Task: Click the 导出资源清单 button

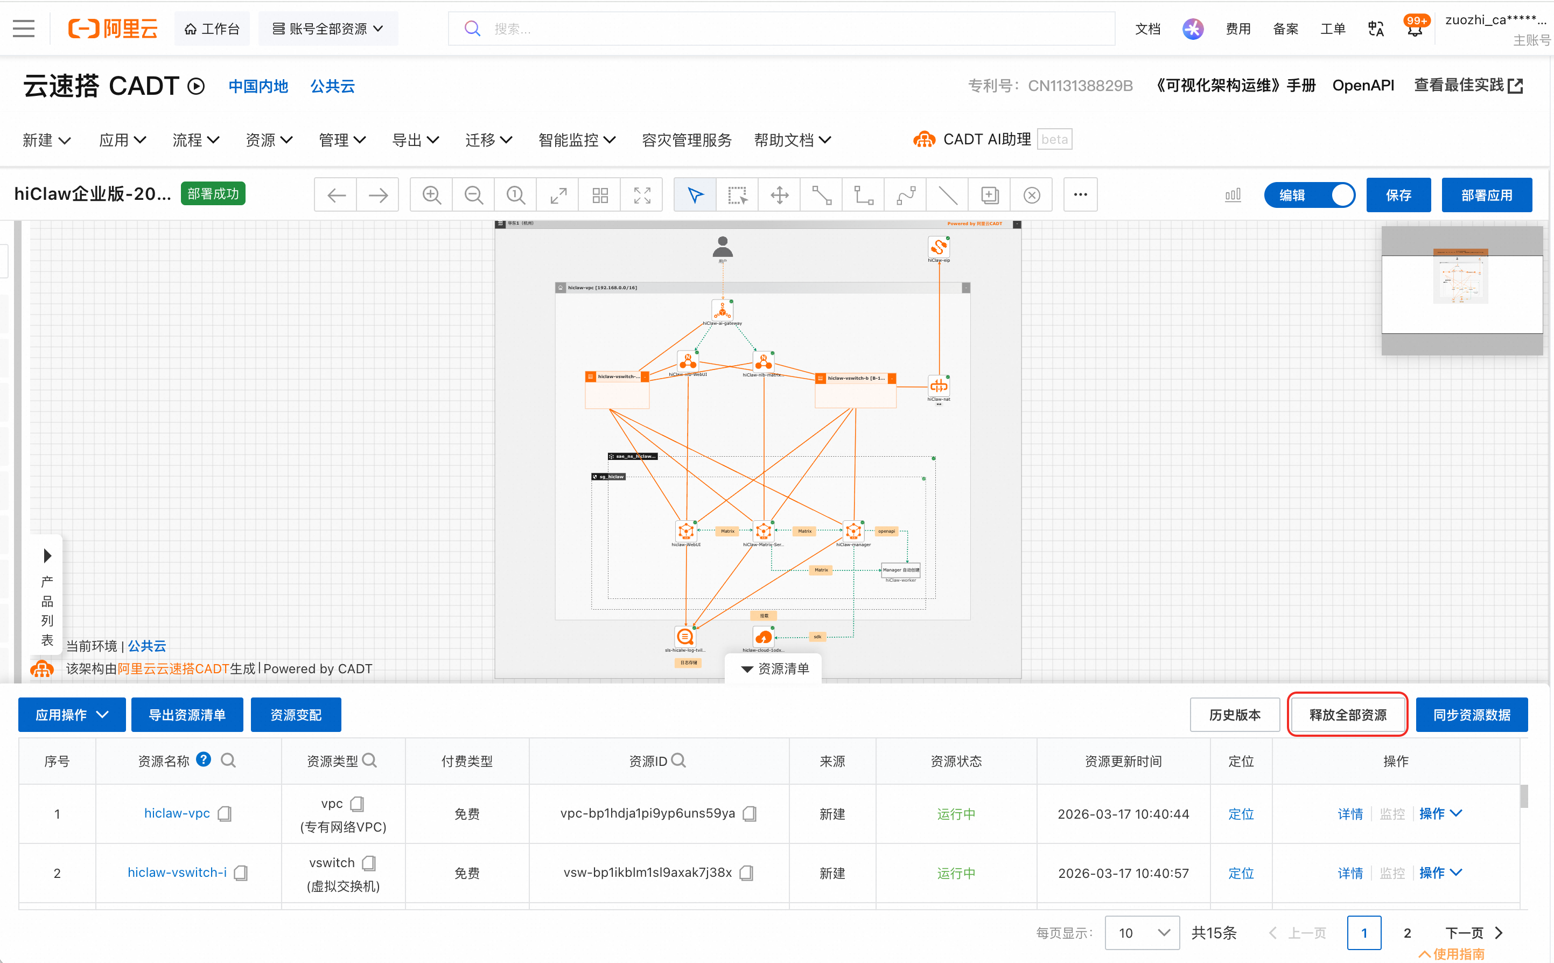Action: coord(187,715)
